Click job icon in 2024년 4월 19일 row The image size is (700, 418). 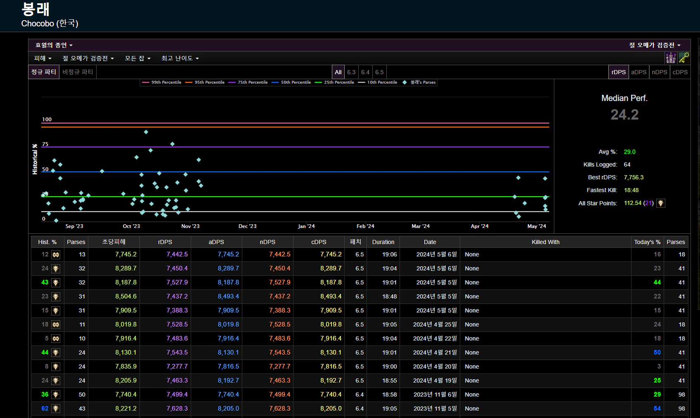click(x=56, y=381)
